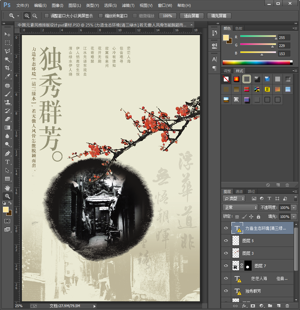This screenshot has height=310, width=300.
Task: Select the Eyedropper tool
Action: pos(7,76)
